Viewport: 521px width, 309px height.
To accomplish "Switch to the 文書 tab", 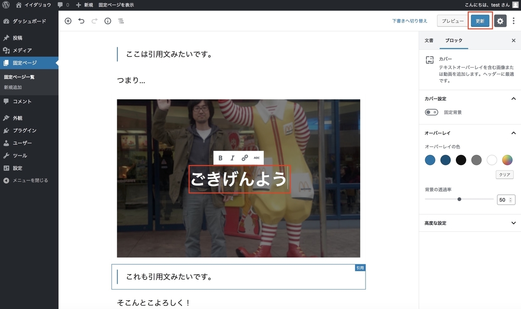I will point(429,40).
